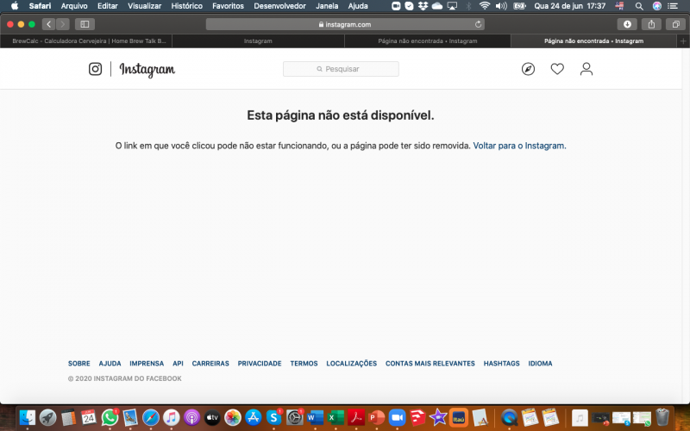Open WhatsApp from the Dock
Viewport: 690px width, 431px height.
(x=110, y=417)
